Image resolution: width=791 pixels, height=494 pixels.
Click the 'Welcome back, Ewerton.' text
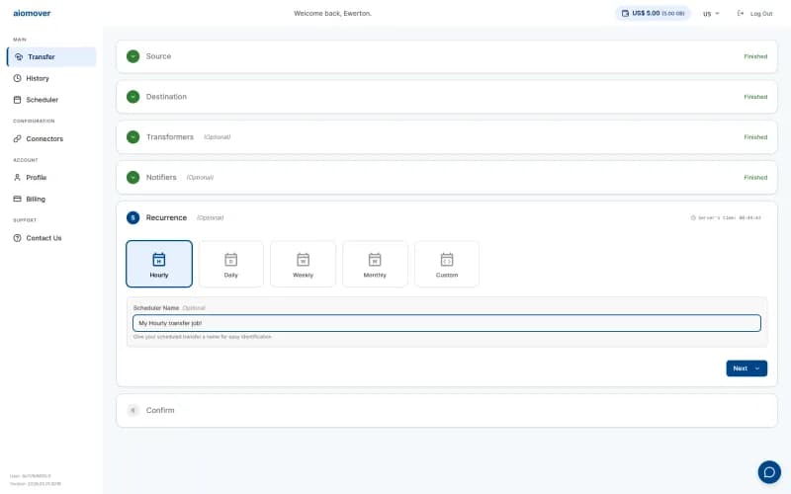(333, 13)
